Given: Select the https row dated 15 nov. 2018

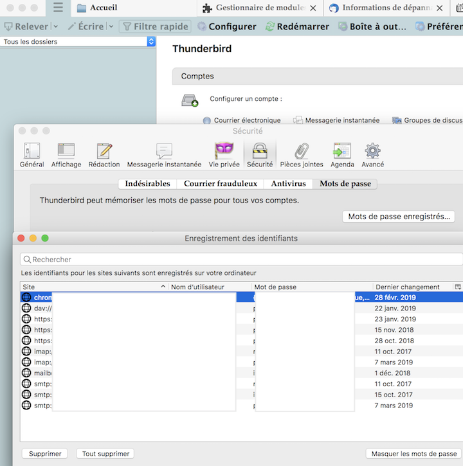Looking at the screenshot, I should tap(241, 330).
